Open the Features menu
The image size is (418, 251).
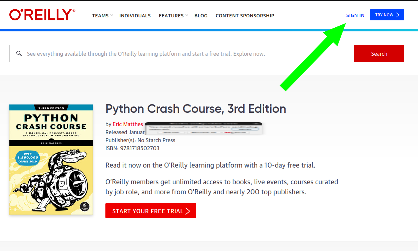171,16
